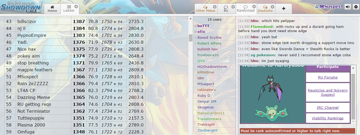Select user frostnova10 in user list
The height and width of the screenshot is (135, 360).
click(x=214, y=55)
